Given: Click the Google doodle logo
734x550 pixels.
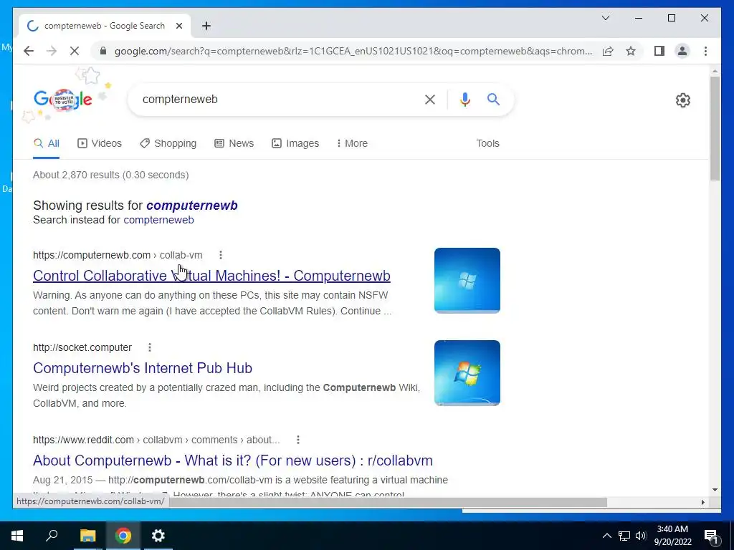Looking at the screenshot, I should 63,99.
